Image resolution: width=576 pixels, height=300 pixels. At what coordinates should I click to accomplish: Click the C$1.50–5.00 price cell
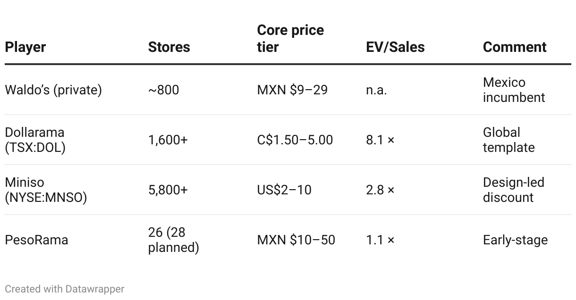[x=295, y=140]
